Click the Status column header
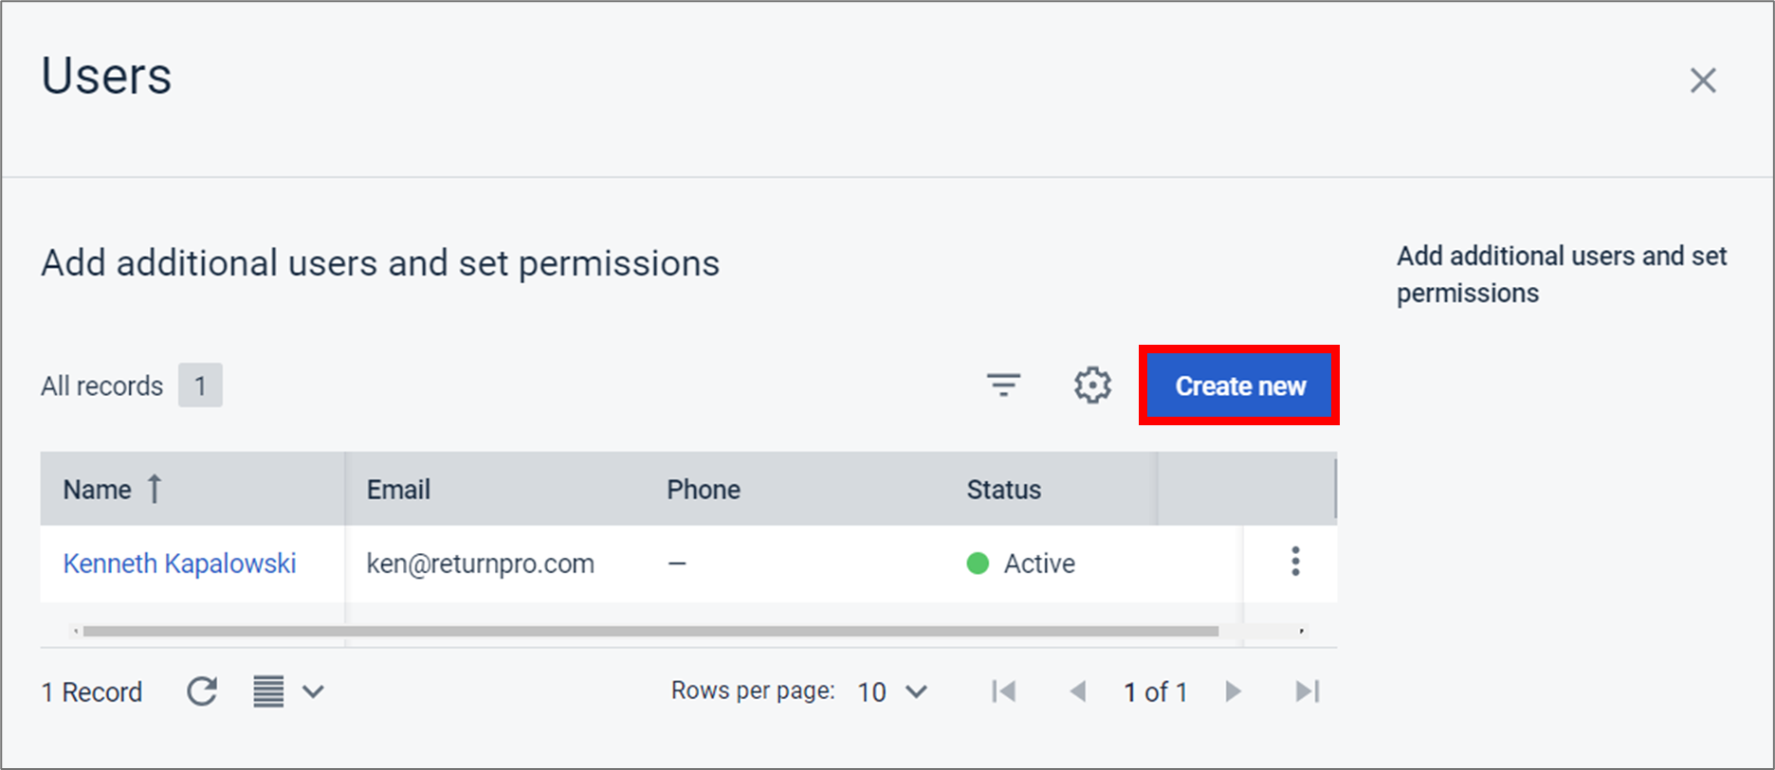 click(x=1003, y=490)
